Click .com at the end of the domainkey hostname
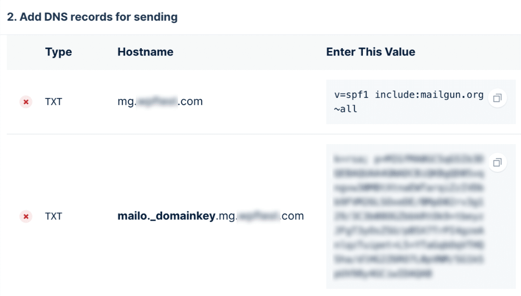 pos(292,216)
